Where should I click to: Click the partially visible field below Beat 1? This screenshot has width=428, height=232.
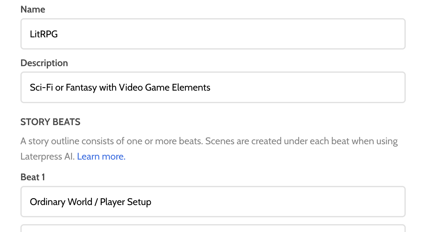[x=213, y=228]
